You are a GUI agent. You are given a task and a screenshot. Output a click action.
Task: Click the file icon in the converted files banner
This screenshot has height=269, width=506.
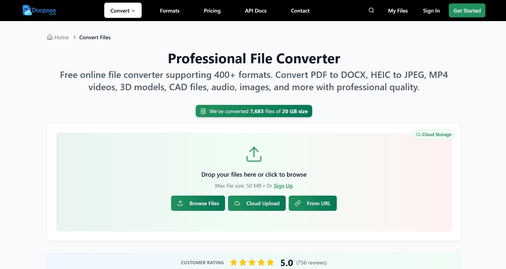click(204, 111)
